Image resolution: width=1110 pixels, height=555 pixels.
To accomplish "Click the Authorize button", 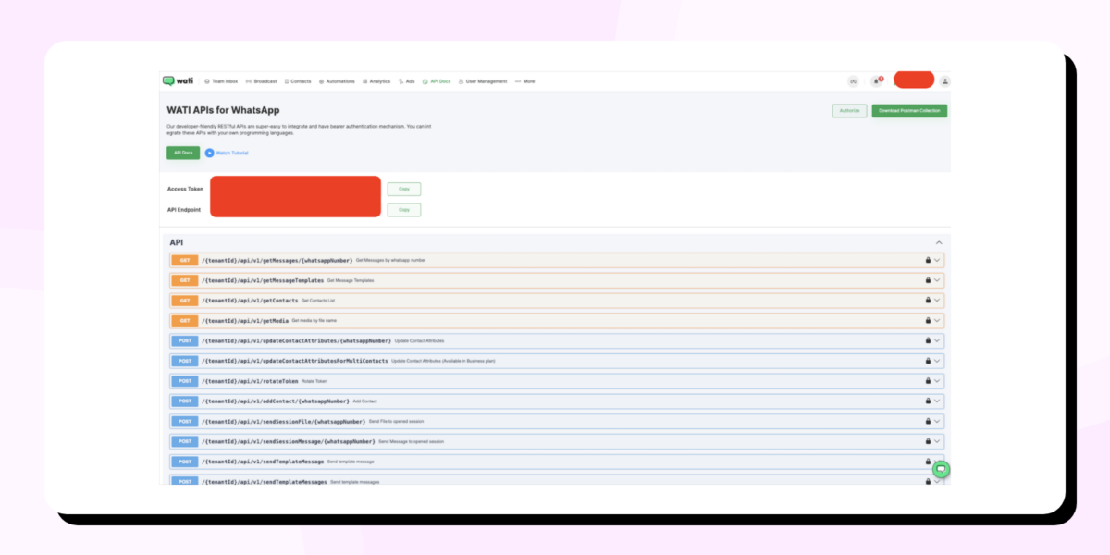I will pos(849,110).
